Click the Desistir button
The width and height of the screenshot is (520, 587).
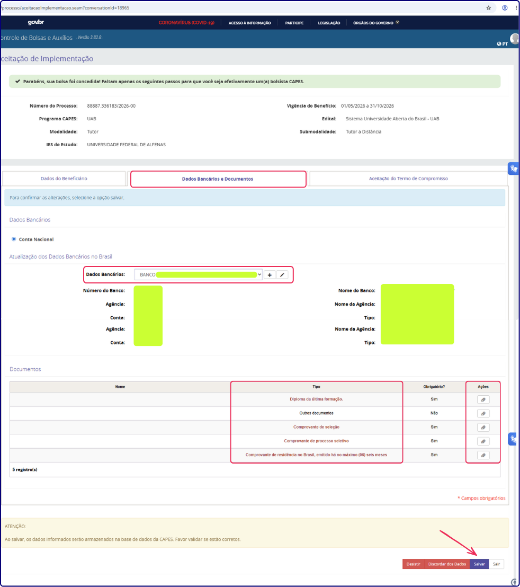click(x=413, y=564)
